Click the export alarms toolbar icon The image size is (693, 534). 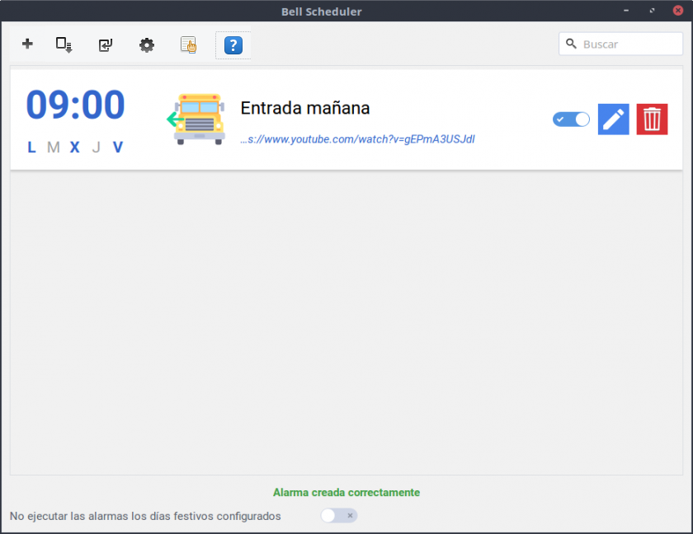(64, 44)
